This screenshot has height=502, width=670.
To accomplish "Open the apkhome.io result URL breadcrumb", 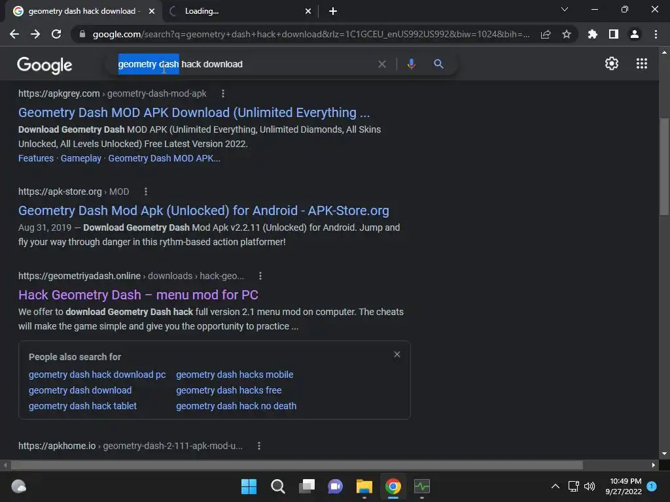I will coord(130,446).
